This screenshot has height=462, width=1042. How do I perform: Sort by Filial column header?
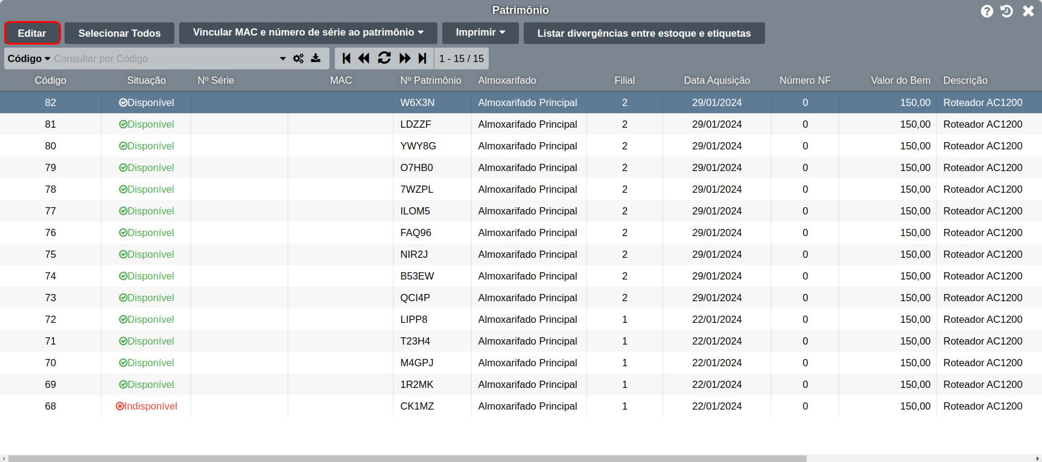pyautogui.click(x=624, y=80)
